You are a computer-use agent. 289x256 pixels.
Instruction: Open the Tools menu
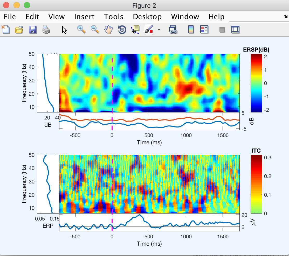pyautogui.click(x=113, y=17)
